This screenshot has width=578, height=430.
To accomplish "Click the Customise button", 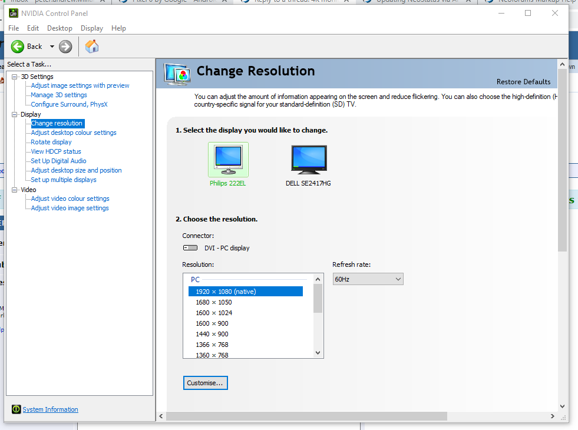I will pyautogui.click(x=205, y=382).
